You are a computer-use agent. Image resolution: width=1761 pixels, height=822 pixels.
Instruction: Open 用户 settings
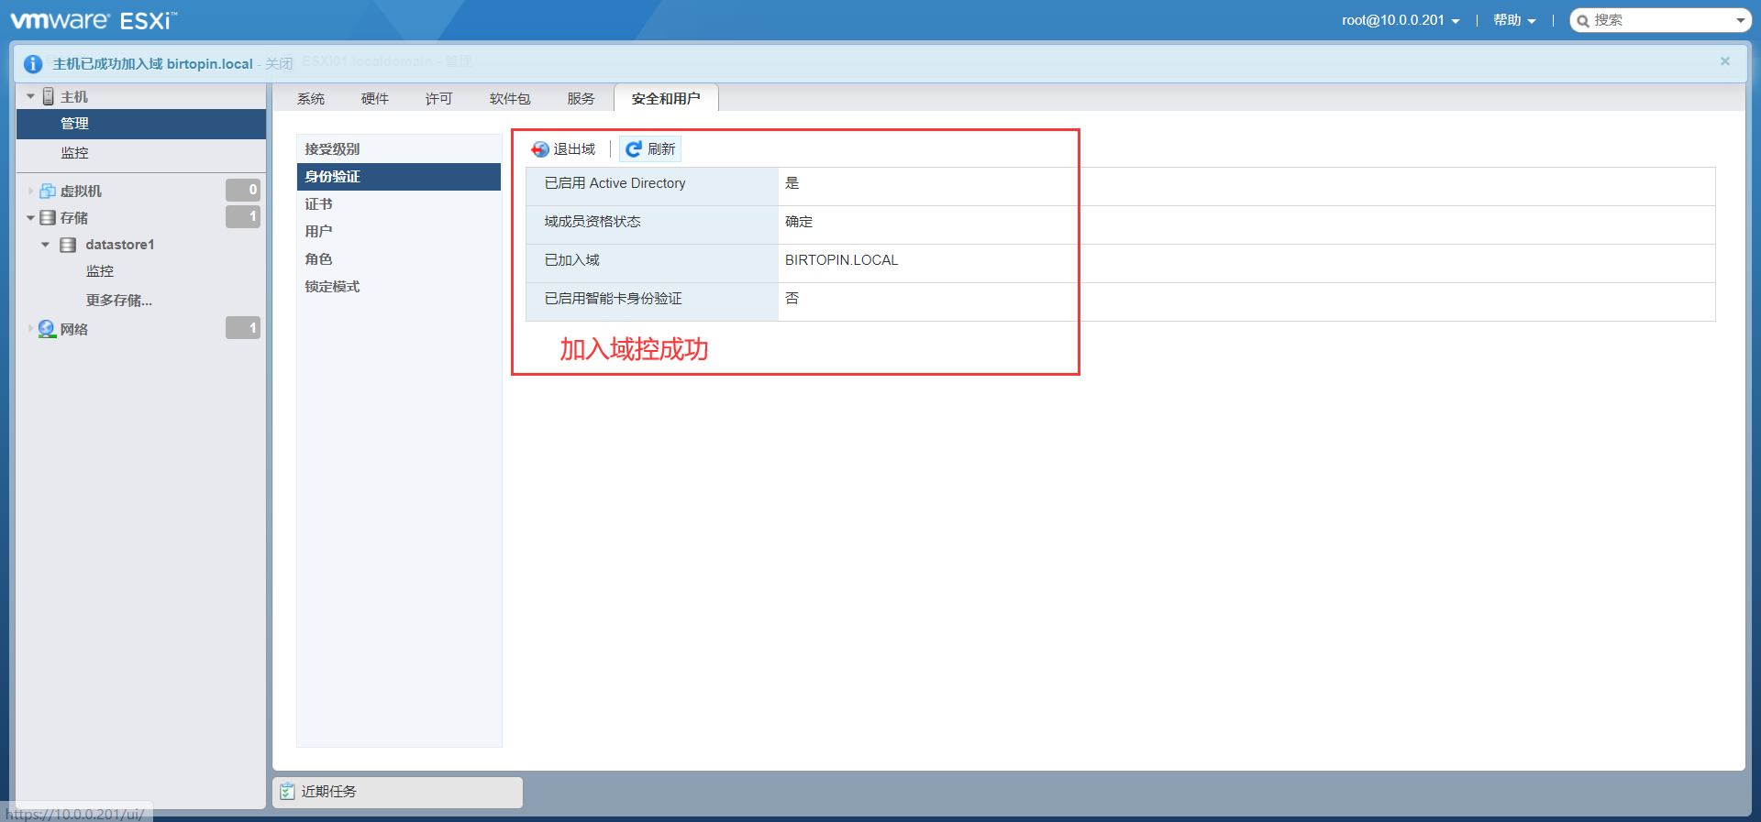pyautogui.click(x=399, y=232)
